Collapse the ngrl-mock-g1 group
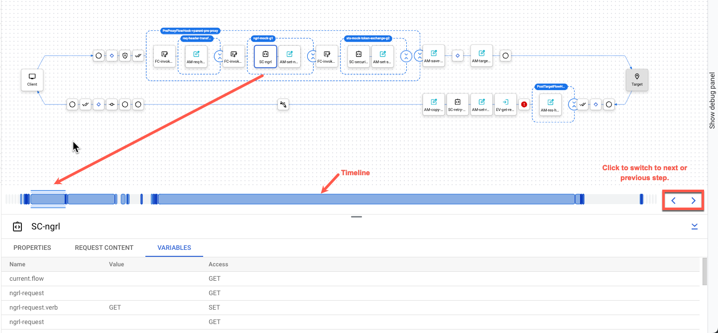 (x=312, y=56)
